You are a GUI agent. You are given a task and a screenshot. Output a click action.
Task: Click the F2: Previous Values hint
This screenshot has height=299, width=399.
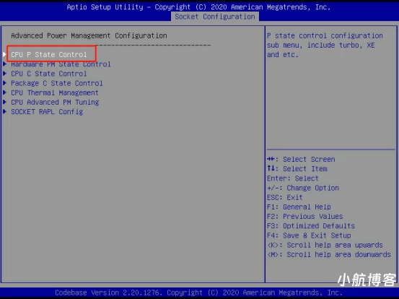(x=305, y=217)
